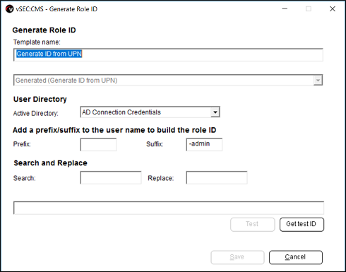Click the window title vSEC:CMS - Generate Role ID
Image resolution: width=346 pixels, height=272 pixels.
56,9
